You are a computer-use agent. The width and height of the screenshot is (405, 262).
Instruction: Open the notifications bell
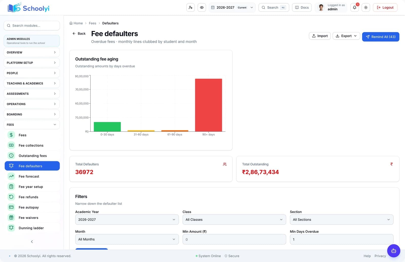[x=355, y=7]
